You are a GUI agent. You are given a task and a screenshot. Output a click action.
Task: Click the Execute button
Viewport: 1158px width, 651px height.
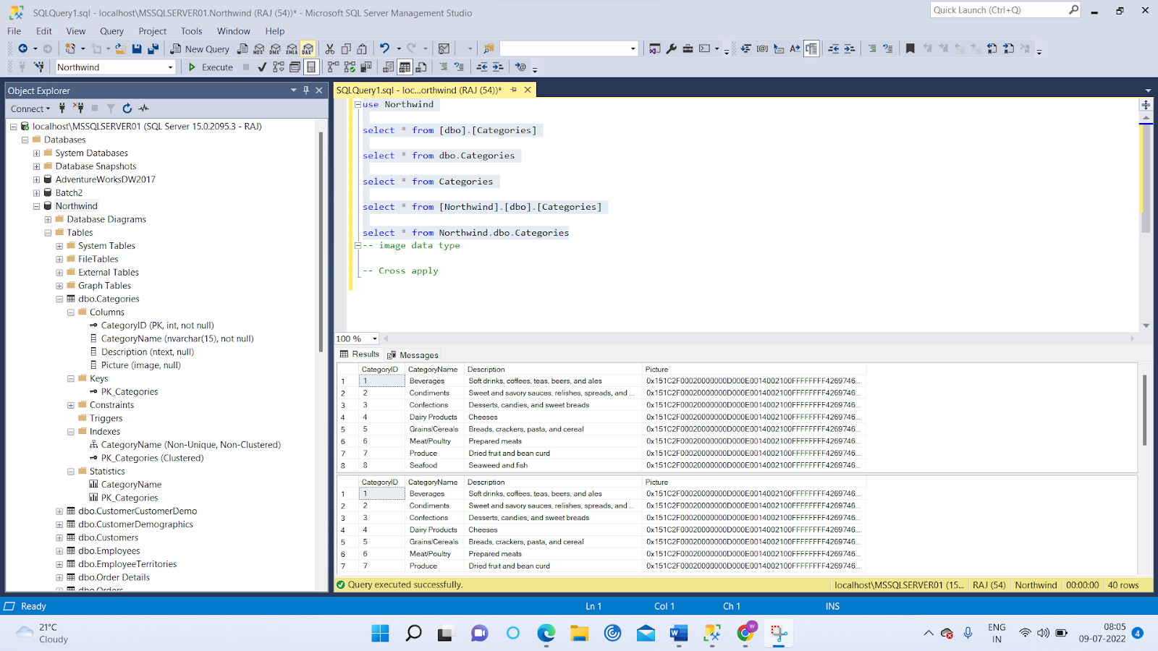click(211, 67)
